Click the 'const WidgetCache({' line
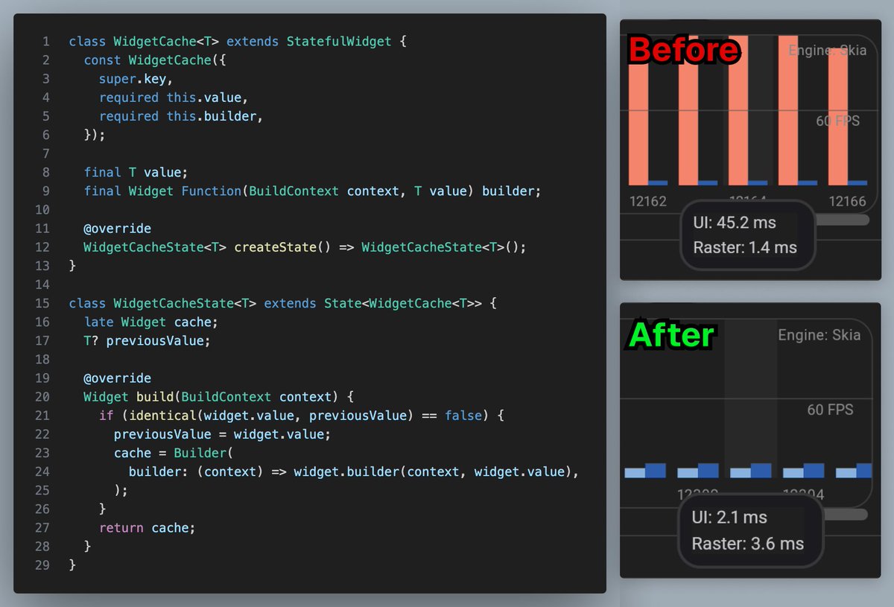Viewport: 894px width, 607px height. click(x=154, y=60)
